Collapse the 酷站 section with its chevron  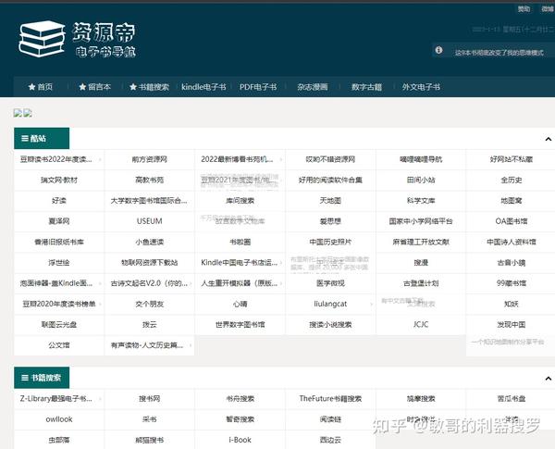[x=549, y=139]
